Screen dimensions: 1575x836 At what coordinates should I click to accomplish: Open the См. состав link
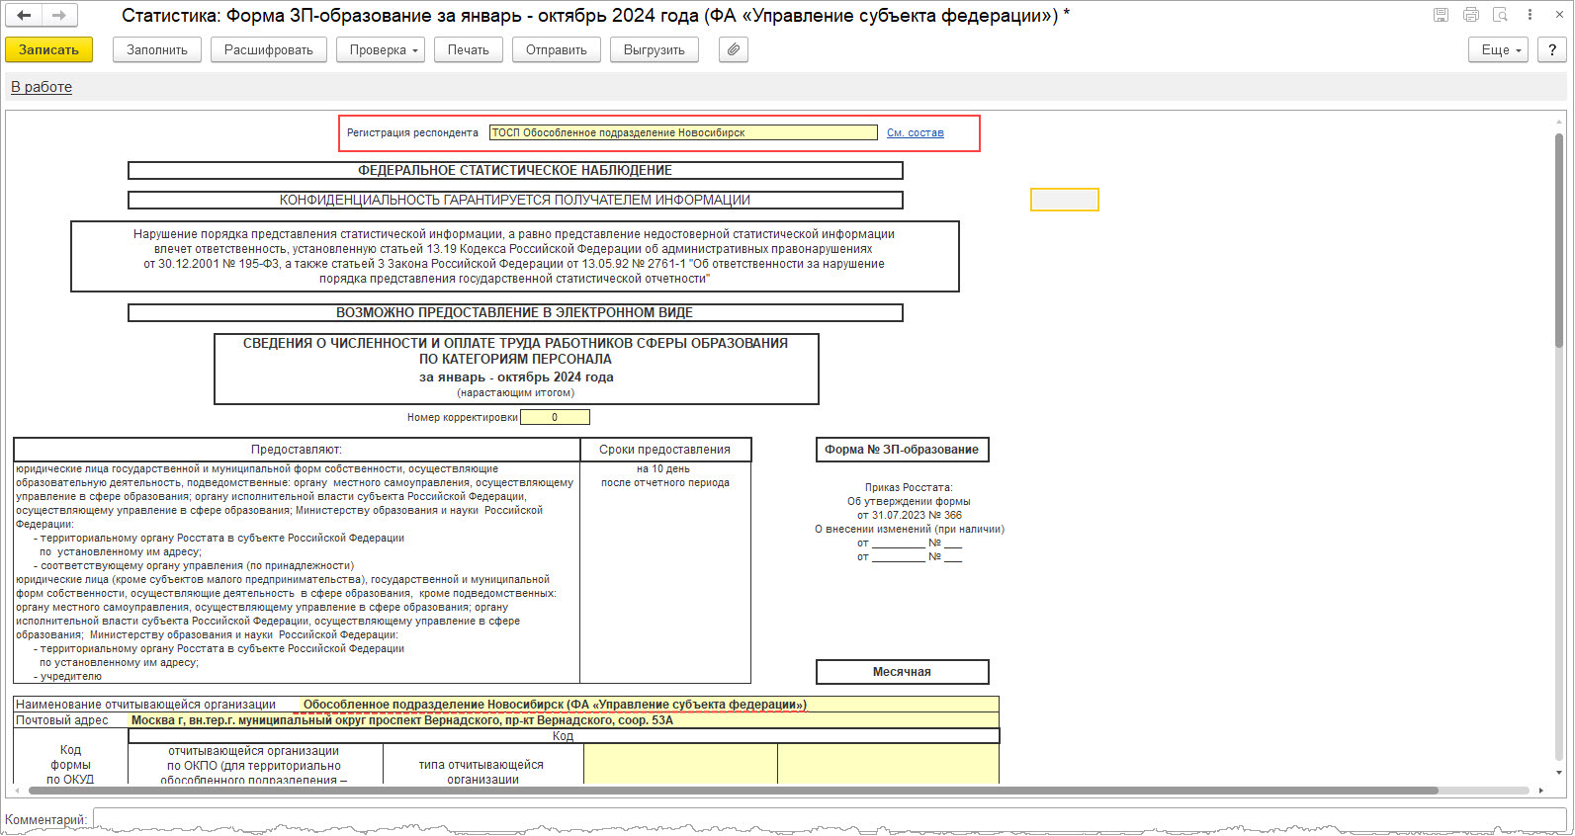click(916, 132)
